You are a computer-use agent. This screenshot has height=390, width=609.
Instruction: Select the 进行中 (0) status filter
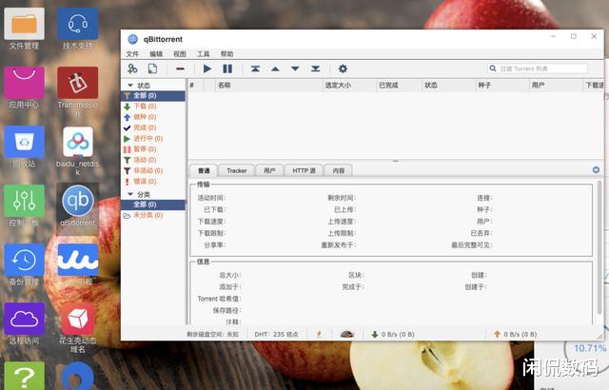click(153, 139)
